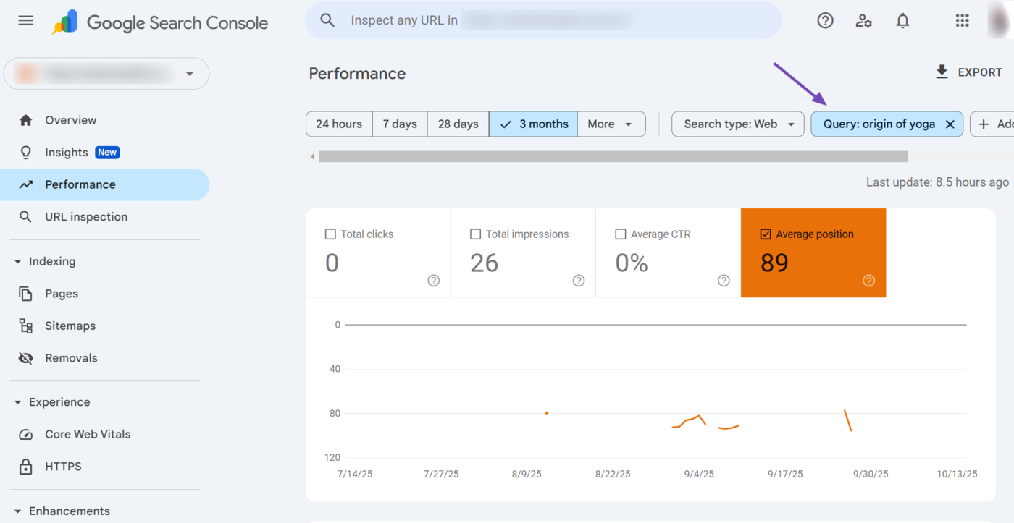Viewport: 1014px width, 523px height.
Task: Go to URL inspection in sidebar
Action: pyautogui.click(x=85, y=217)
